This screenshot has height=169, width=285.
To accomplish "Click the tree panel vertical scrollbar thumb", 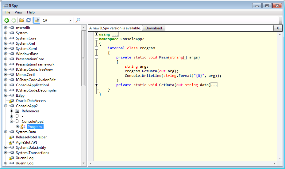I will [x=83, y=58].
